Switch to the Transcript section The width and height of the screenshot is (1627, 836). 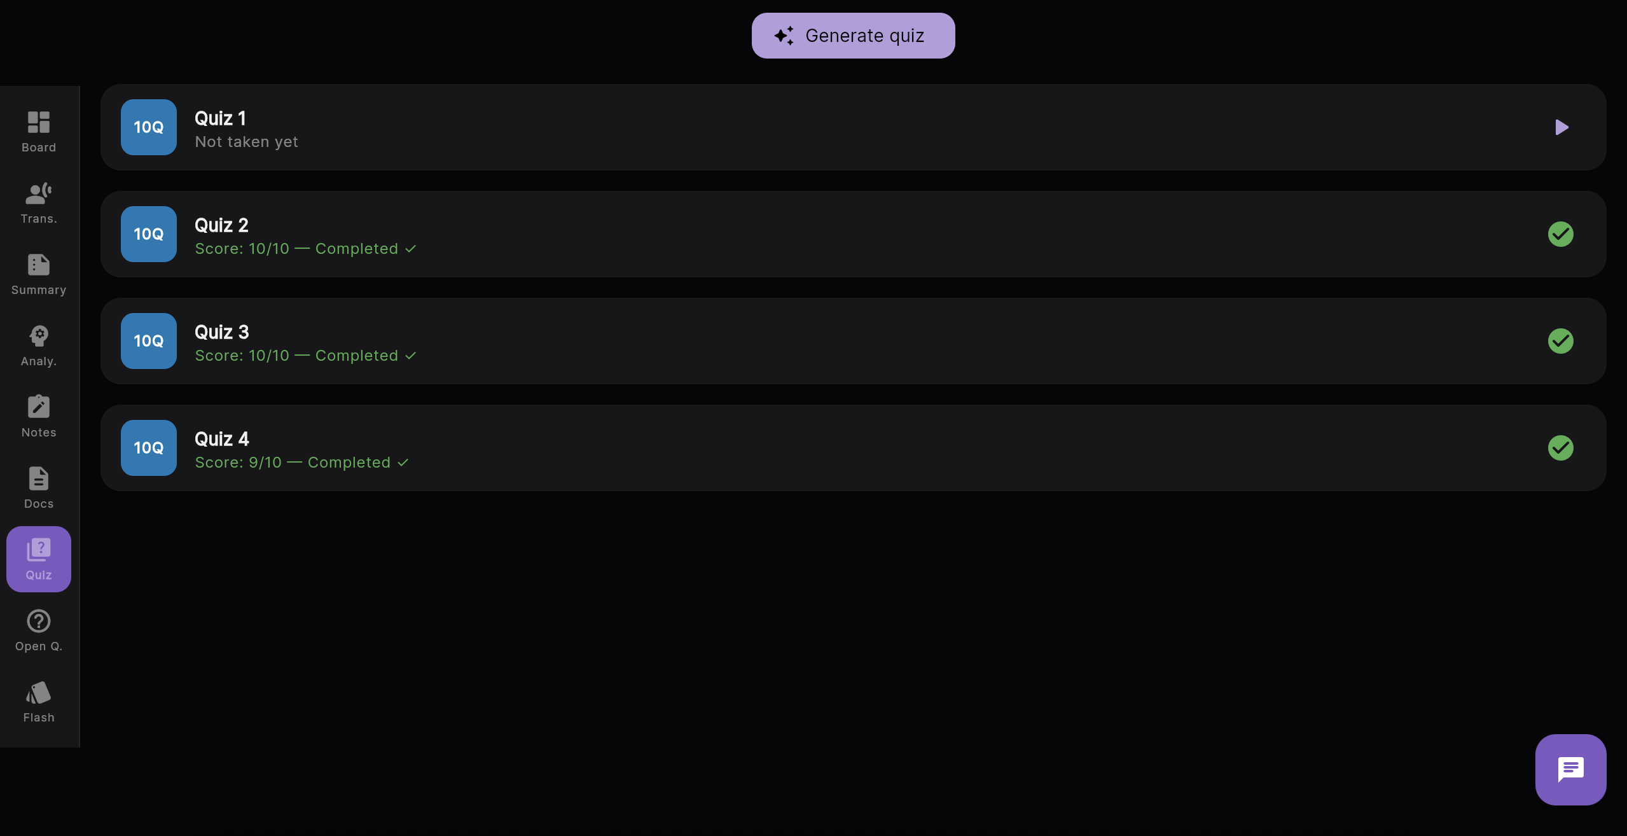[x=38, y=202]
